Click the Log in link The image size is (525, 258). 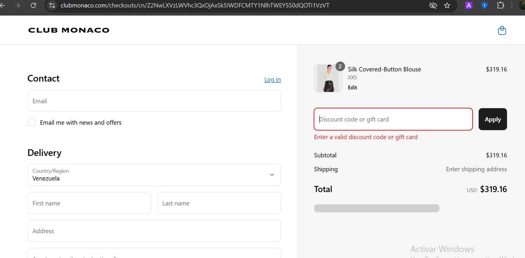tap(272, 79)
